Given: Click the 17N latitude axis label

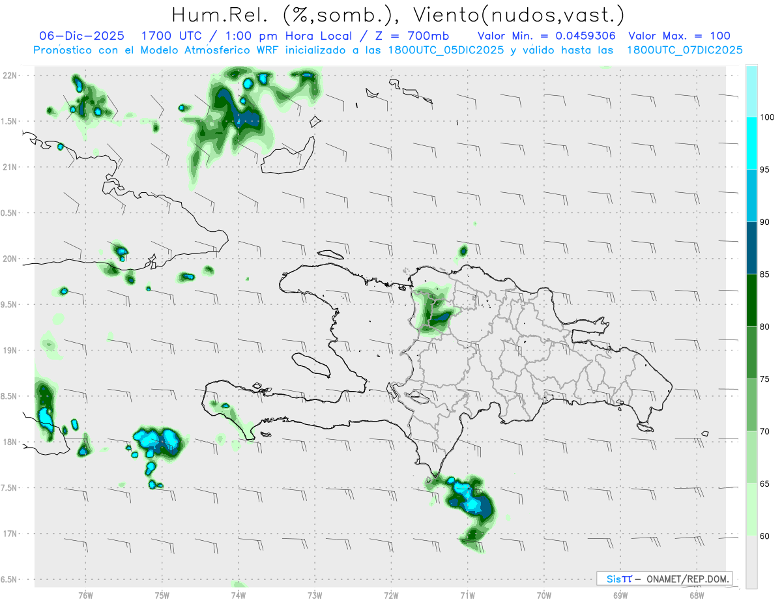Looking at the screenshot, I should [10, 534].
